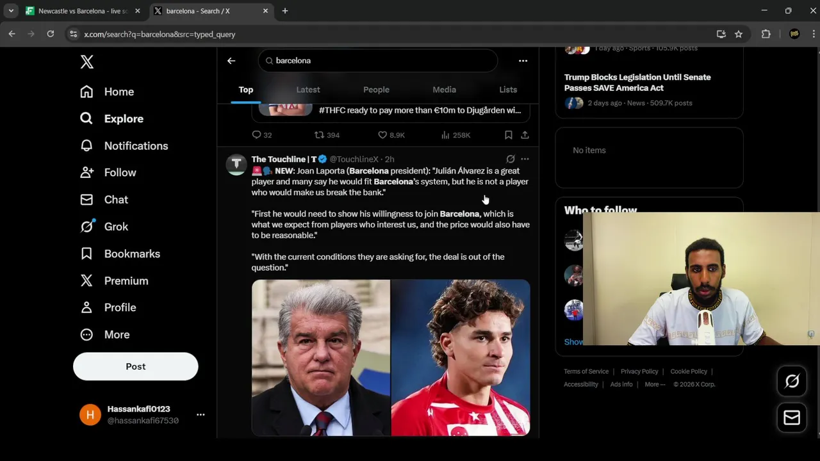Open Joan Laporta photo
The width and height of the screenshot is (820, 461).
[x=321, y=357]
